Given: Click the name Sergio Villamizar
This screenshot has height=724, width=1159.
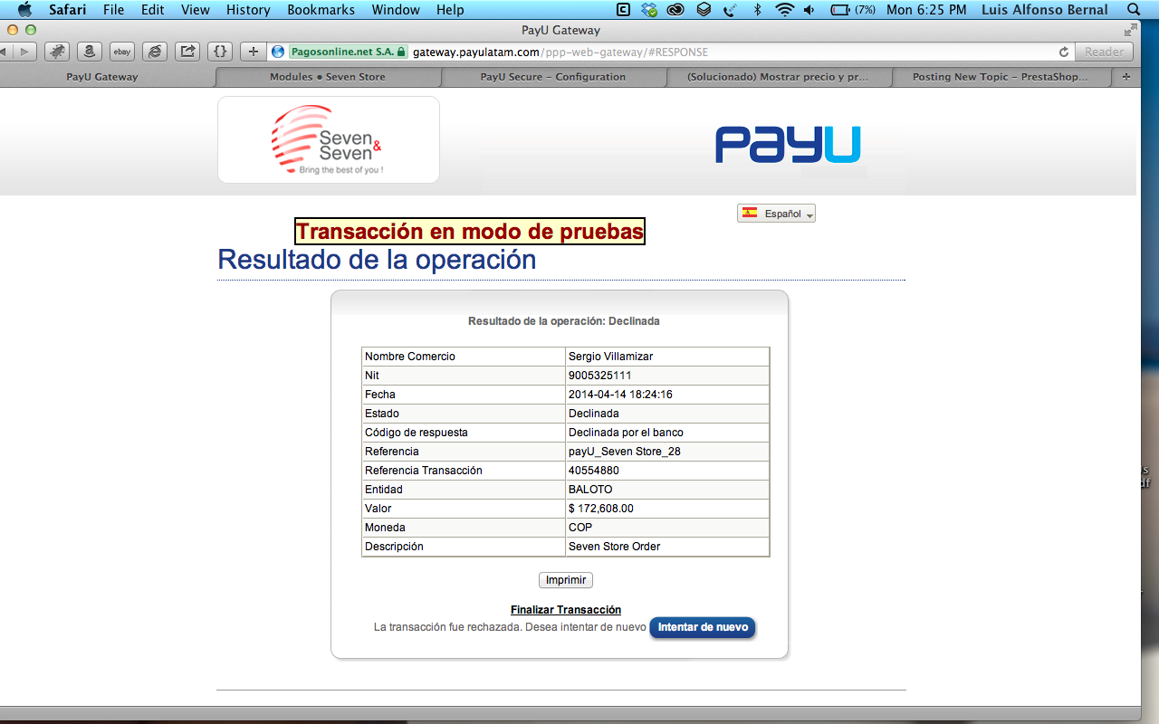Looking at the screenshot, I should coord(610,357).
